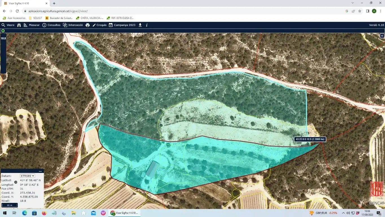Open the Veure menu
Viewport: 385px width, 217px height.
[8, 25]
